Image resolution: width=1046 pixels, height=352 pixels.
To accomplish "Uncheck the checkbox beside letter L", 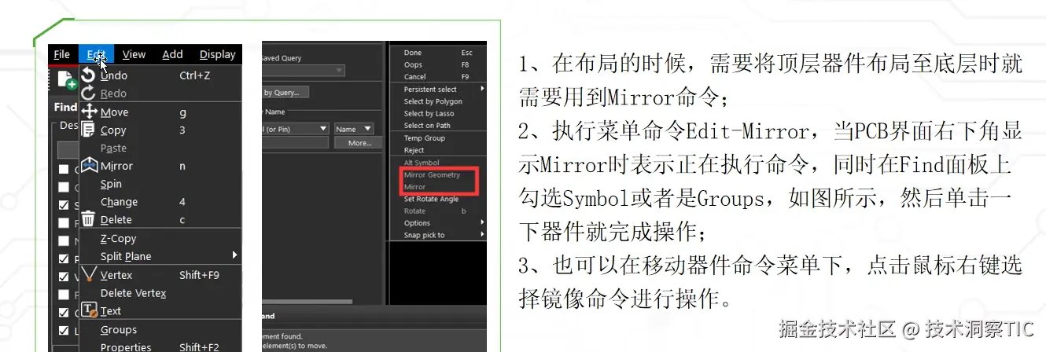I will (64, 331).
